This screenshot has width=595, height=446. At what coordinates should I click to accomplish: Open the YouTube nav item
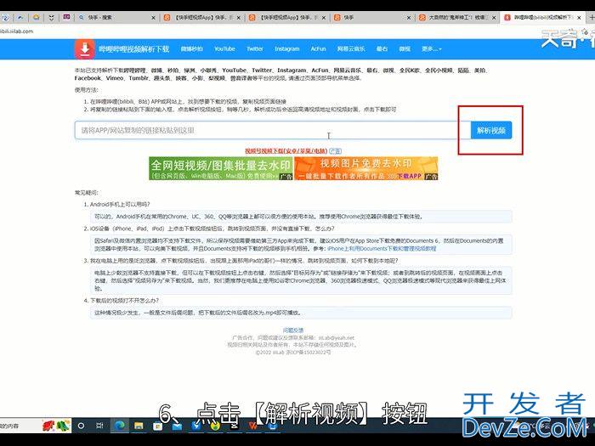pyautogui.click(x=224, y=49)
